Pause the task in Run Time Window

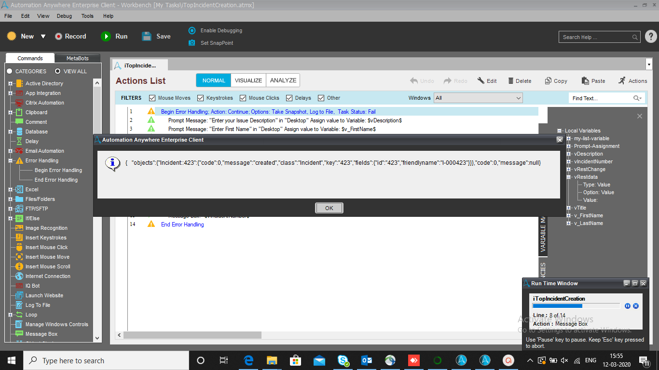pyautogui.click(x=628, y=306)
